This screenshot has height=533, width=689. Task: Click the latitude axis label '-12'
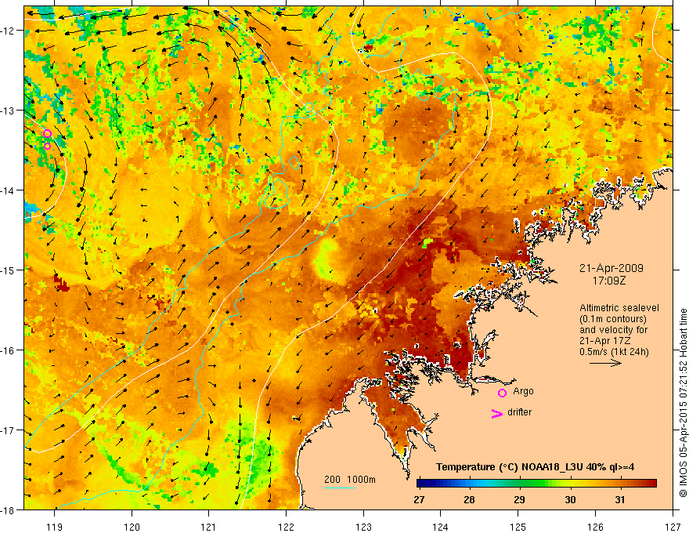coord(9,31)
